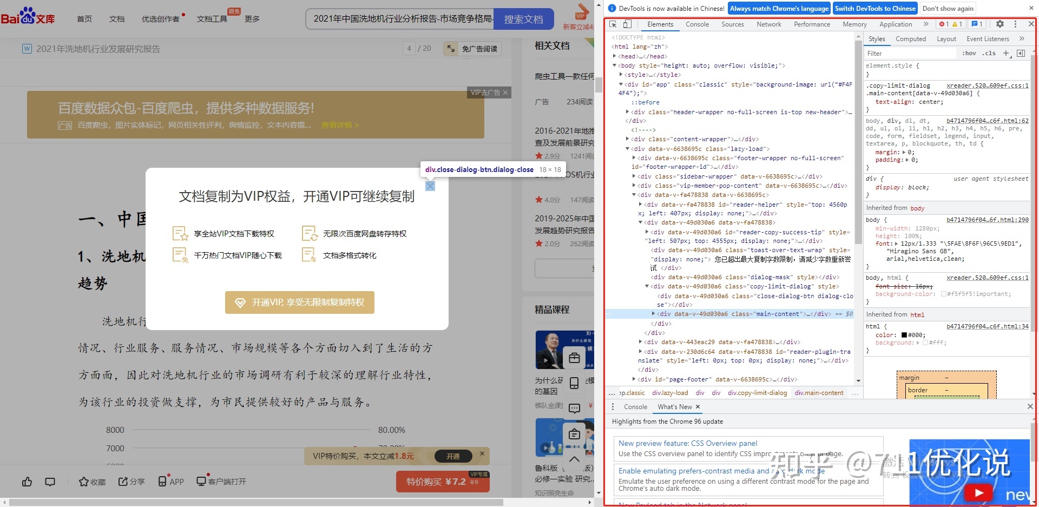This screenshot has height=507, width=1039.
Task: Toggle the :hov element state panel
Action: point(969,53)
